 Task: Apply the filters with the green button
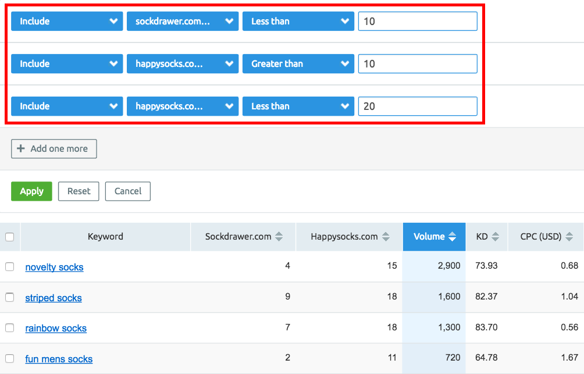[31, 191]
